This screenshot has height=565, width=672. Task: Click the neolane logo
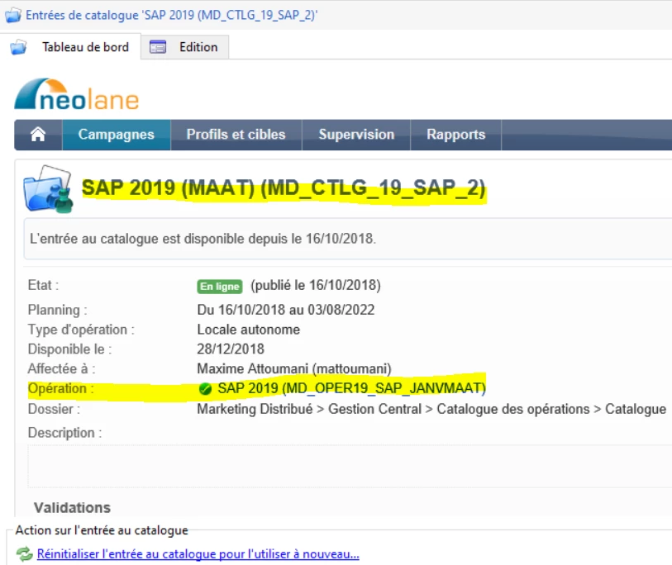[x=77, y=94]
